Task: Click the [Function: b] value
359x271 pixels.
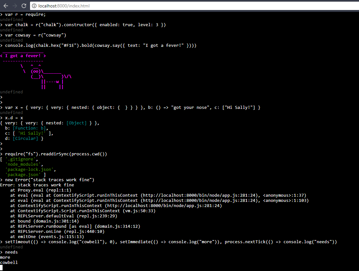Action: click(x=30, y=128)
